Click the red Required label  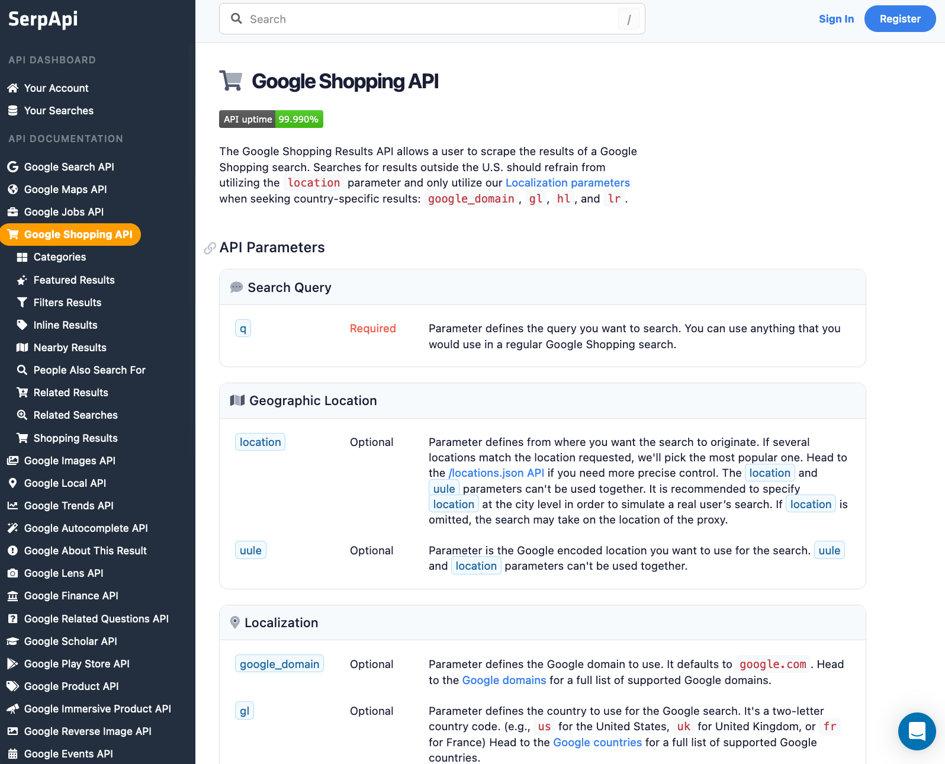tap(372, 329)
